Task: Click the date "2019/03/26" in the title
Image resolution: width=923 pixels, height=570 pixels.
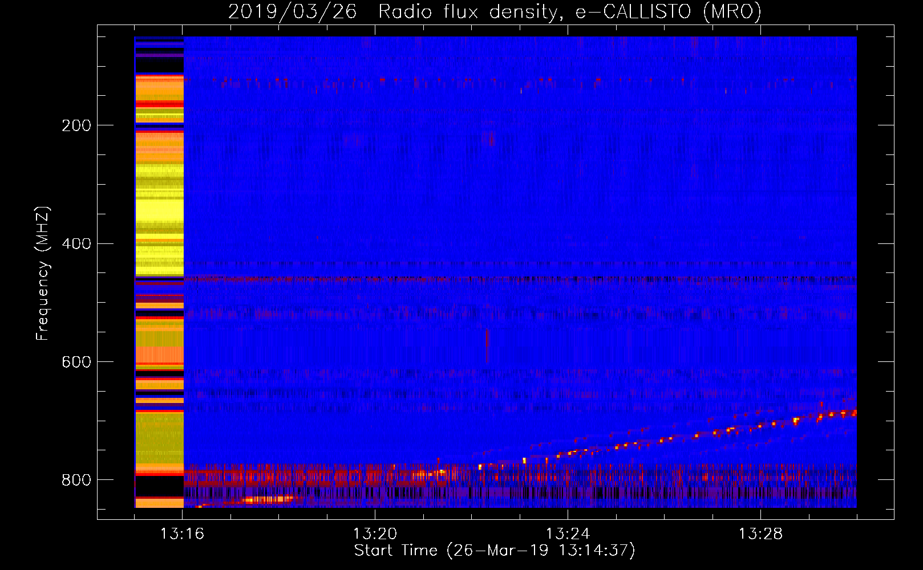Action: tap(293, 11)
